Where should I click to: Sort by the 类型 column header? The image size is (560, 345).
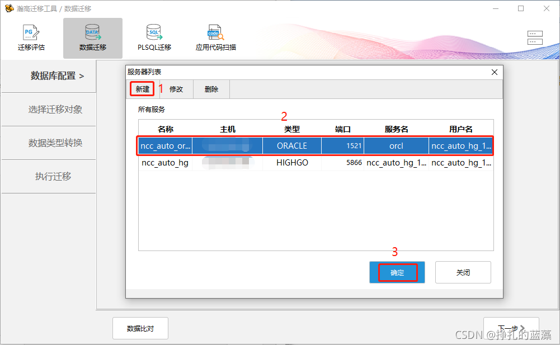tap(292, 129)
